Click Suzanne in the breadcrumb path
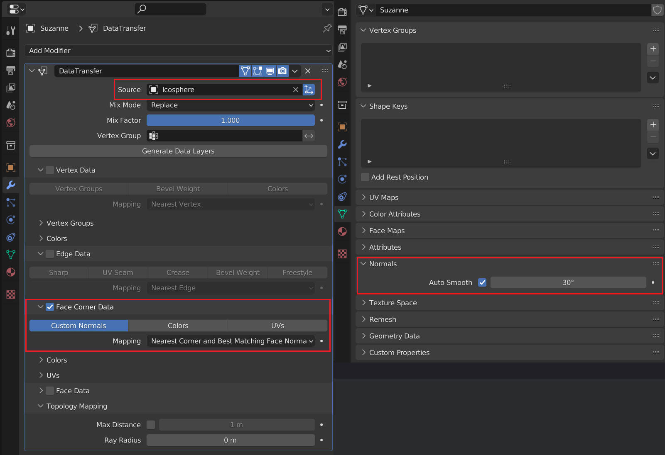 tap(54, 28)
